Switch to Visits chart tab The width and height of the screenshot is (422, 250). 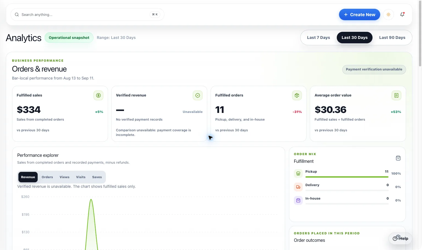[x=81, y=177]
